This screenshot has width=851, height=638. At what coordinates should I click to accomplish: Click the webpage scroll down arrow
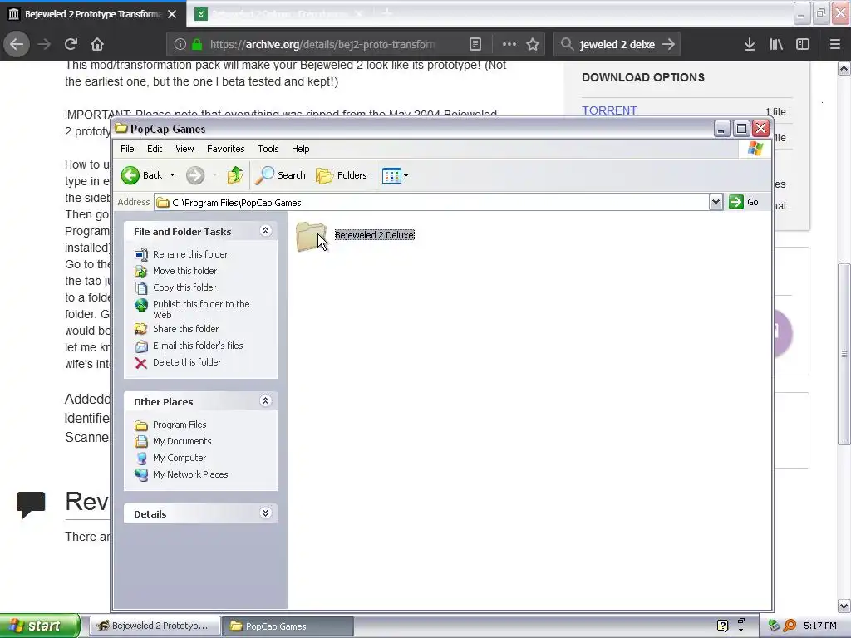844,606
